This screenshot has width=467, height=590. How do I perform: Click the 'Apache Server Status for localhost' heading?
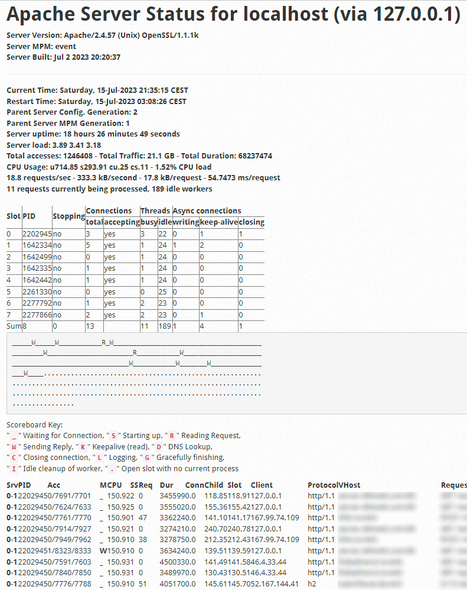point(233,14)
